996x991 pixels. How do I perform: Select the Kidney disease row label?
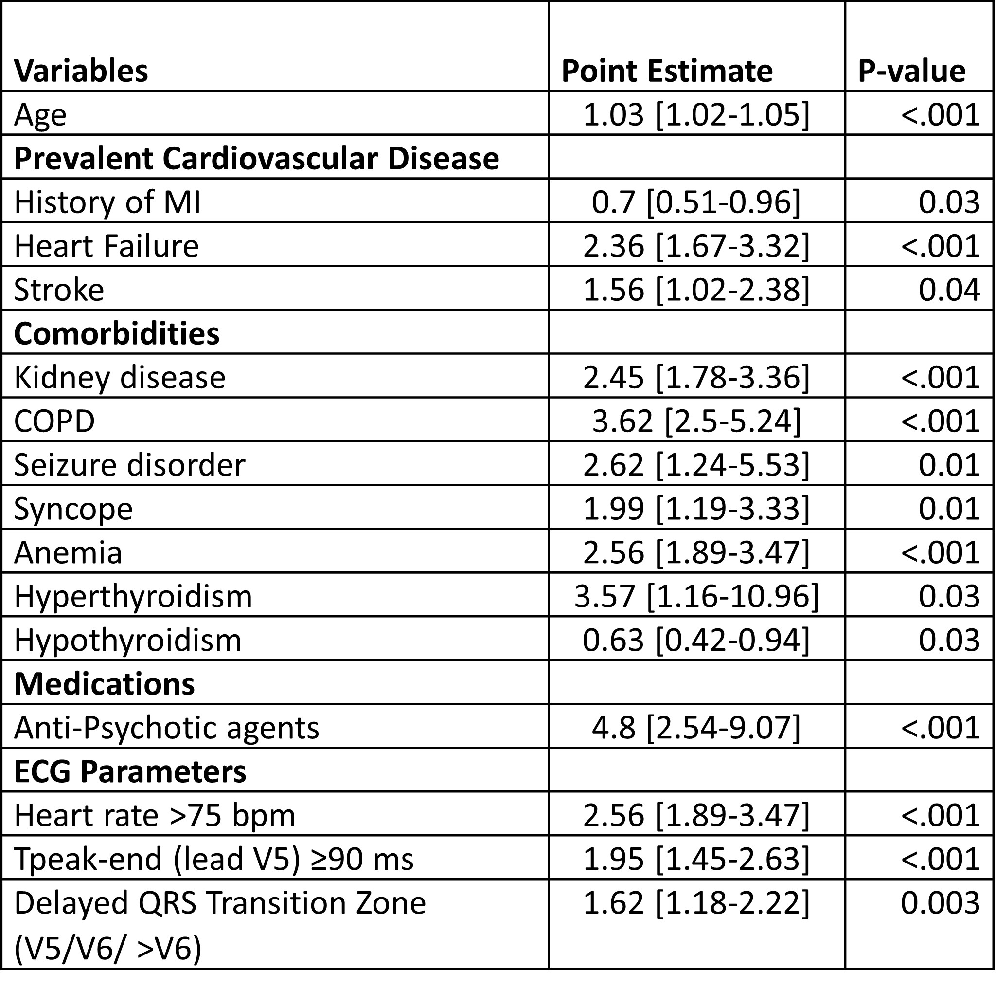point(120,378)
